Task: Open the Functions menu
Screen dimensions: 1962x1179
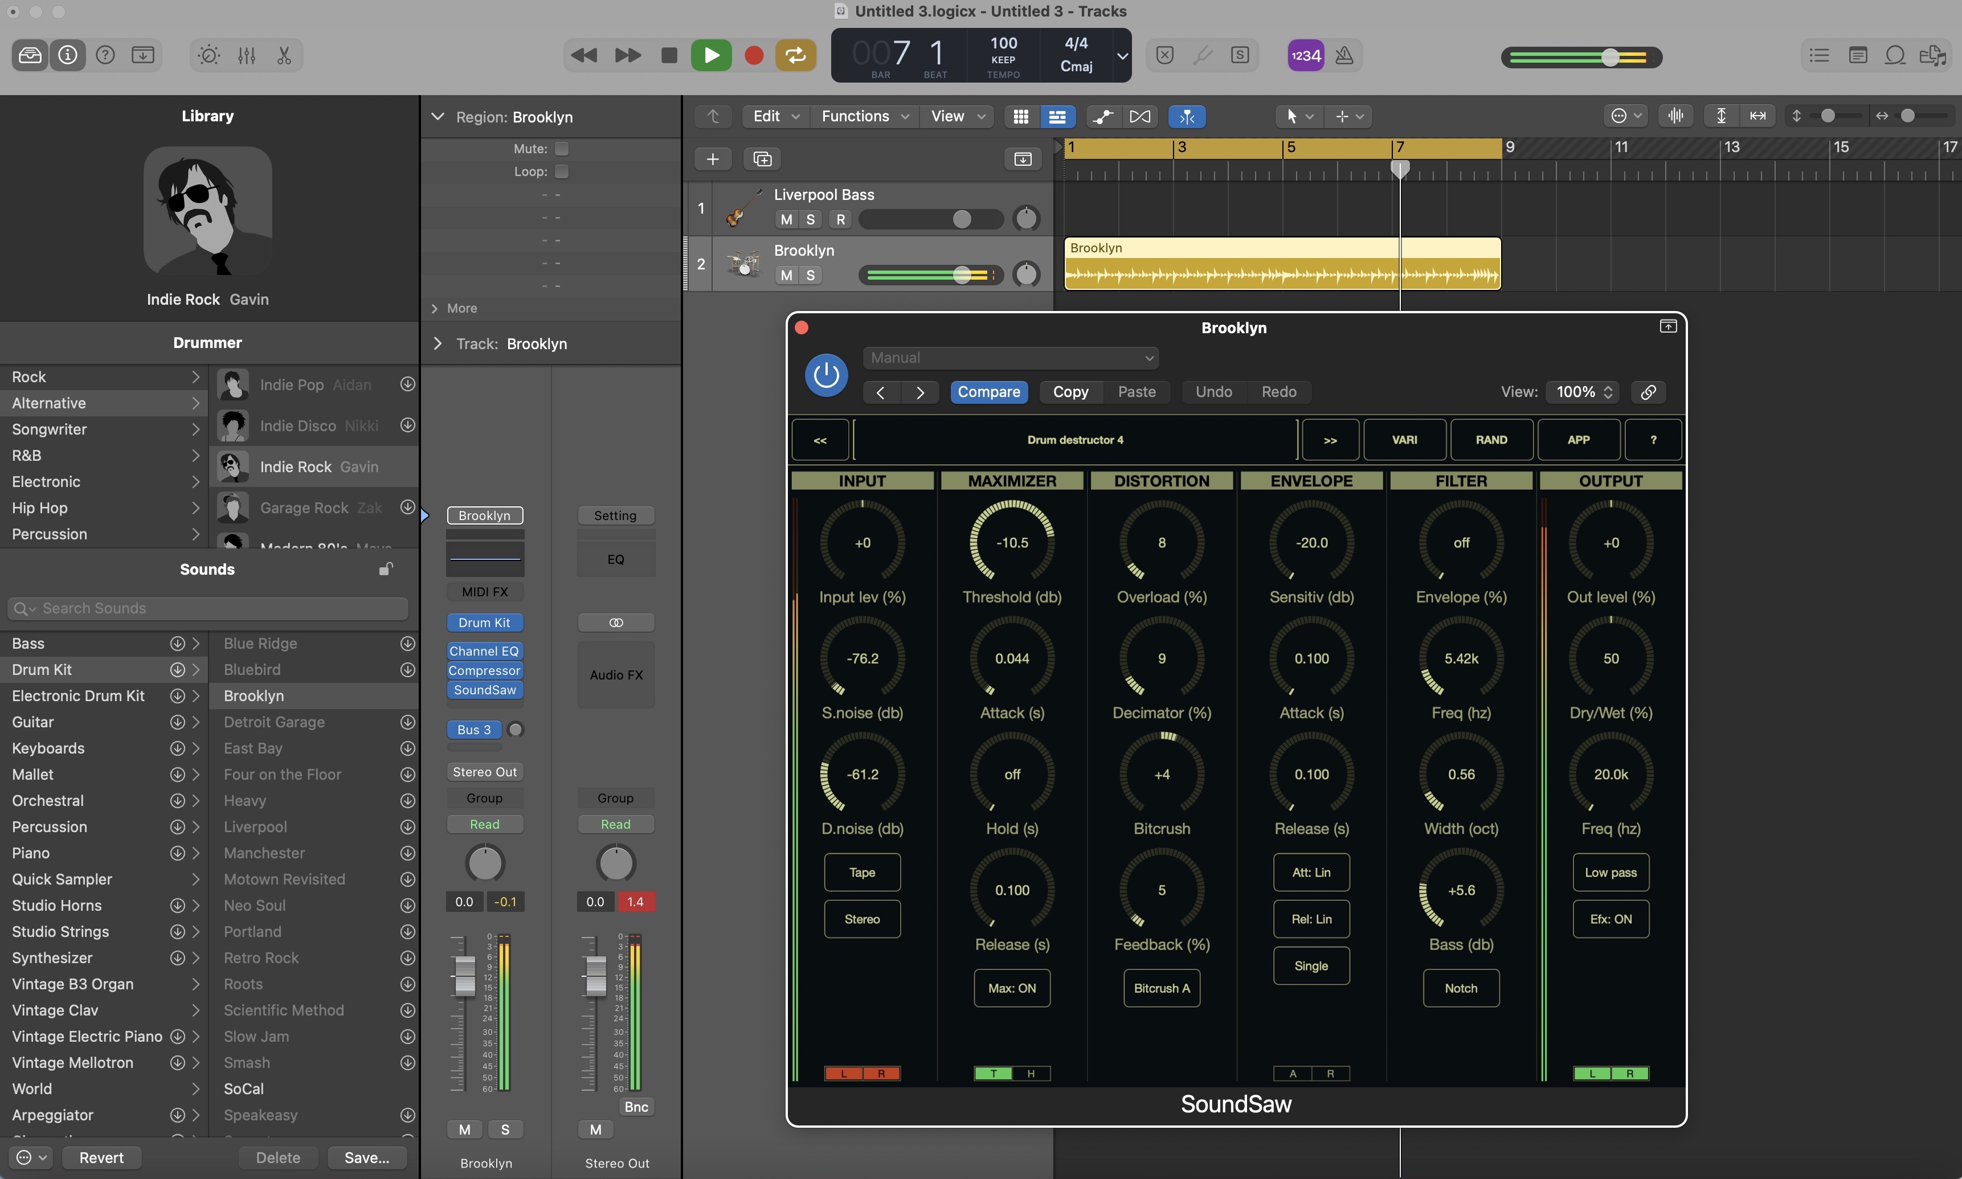Action: pos(865,116)
